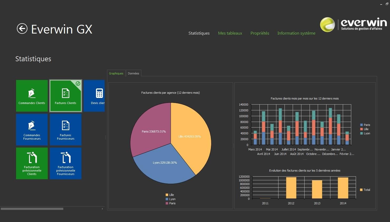Open the Commandes Fournisseurs tile
Image resolution: width=390 pixels, height=222 pixels.
[32, 129]
